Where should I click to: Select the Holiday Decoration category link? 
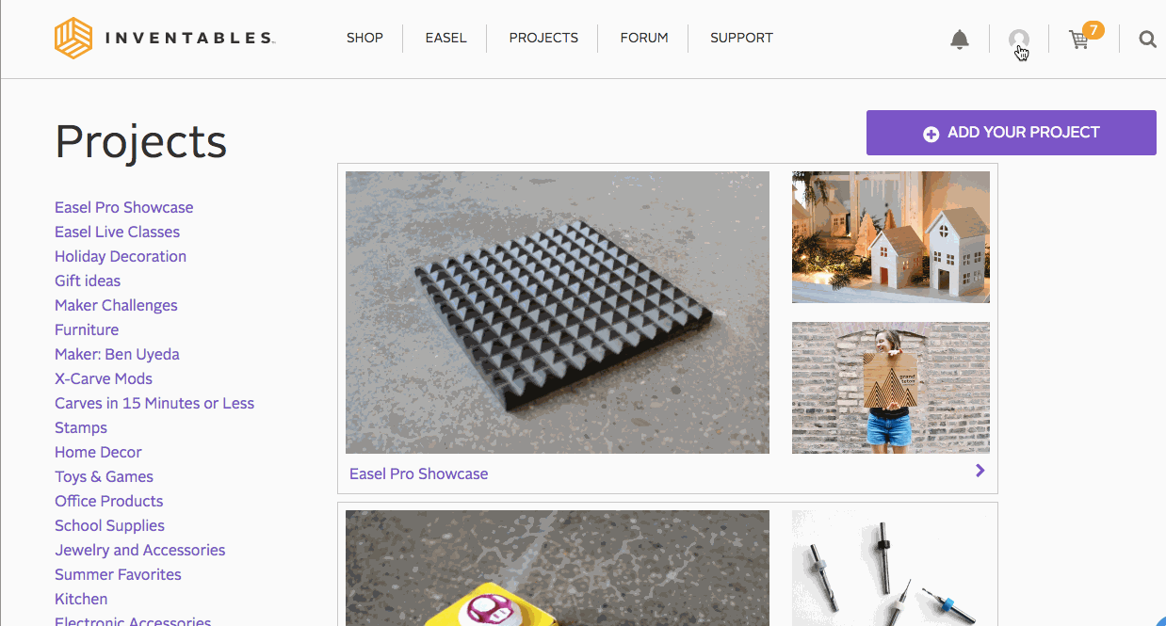121,256
